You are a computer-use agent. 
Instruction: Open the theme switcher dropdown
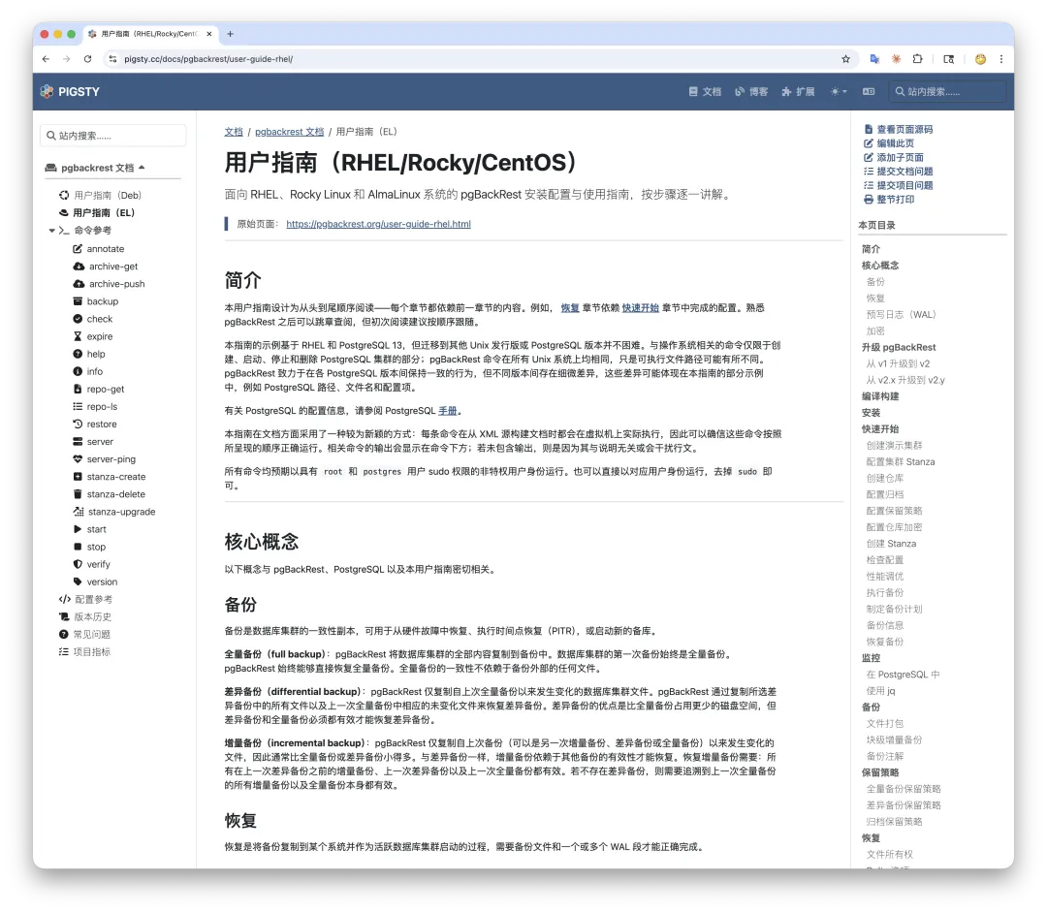tap(838, 91)
